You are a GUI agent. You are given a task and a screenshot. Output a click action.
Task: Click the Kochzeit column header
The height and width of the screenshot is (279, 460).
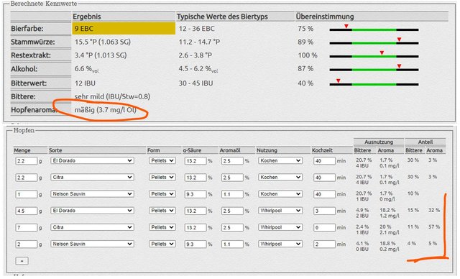(x=322, y=150)
